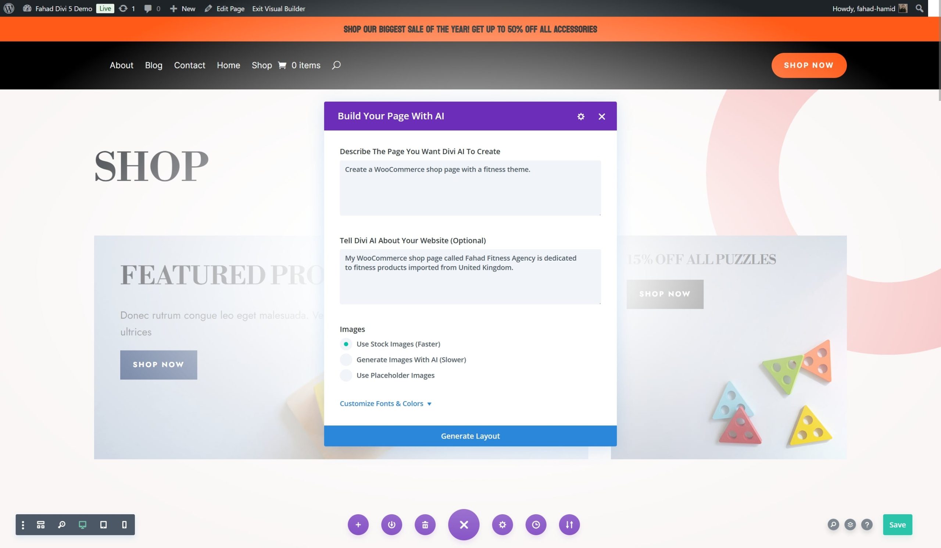Click the X cancel icon in bottom toolbar
The width and height of the screenshot is (941, 548).
[464, 524]
